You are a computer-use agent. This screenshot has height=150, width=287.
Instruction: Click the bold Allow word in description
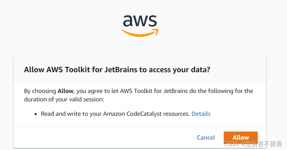pos(65,91)
